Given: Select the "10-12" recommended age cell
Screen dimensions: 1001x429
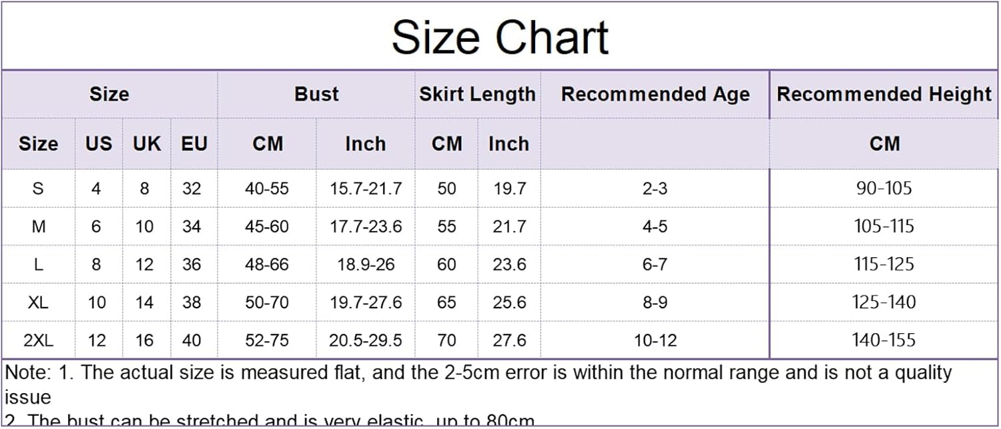Looking at the screenshot, I should point(655,340).
